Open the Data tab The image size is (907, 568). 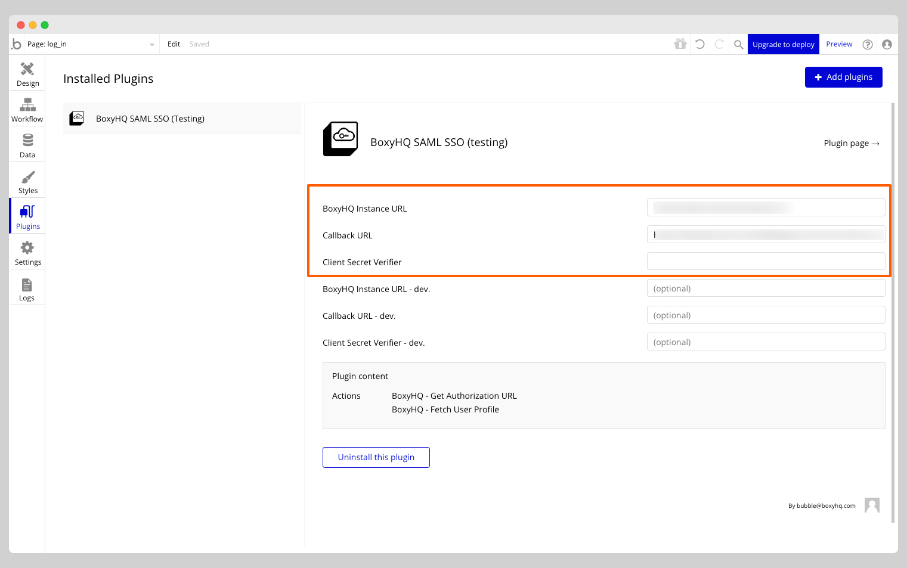pos(27,144)
